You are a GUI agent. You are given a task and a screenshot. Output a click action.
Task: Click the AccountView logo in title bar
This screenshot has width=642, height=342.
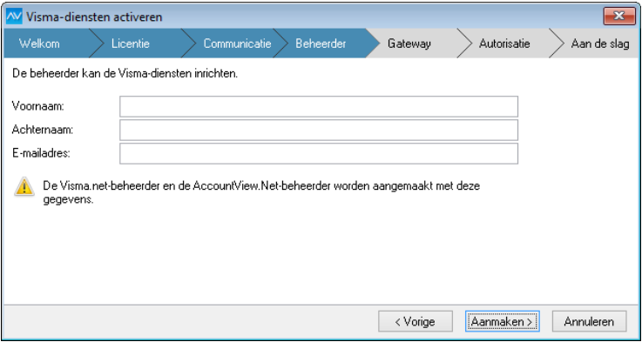[14, 17]
